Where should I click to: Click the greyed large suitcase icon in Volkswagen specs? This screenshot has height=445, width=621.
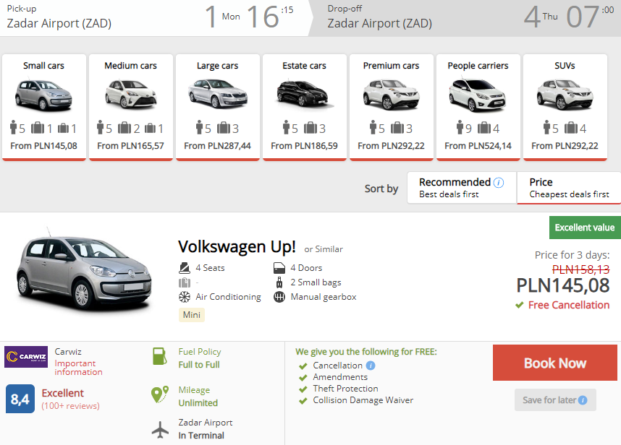tap(184, 282)
